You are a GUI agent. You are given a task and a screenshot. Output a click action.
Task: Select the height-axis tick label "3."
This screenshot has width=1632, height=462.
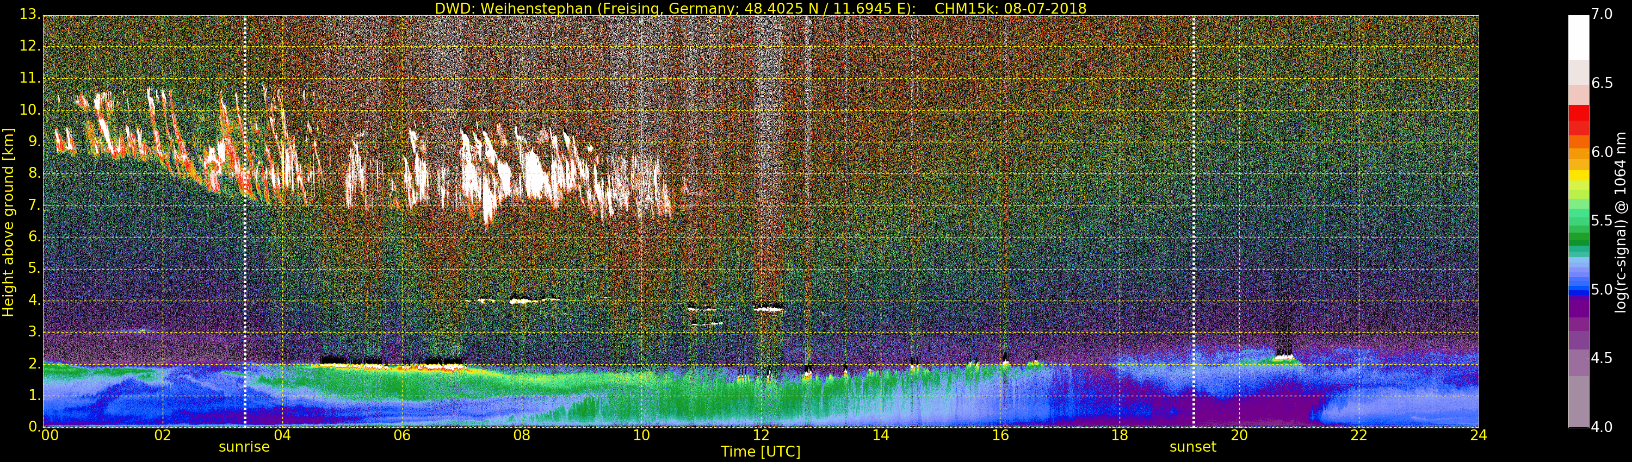coord(35,332)
